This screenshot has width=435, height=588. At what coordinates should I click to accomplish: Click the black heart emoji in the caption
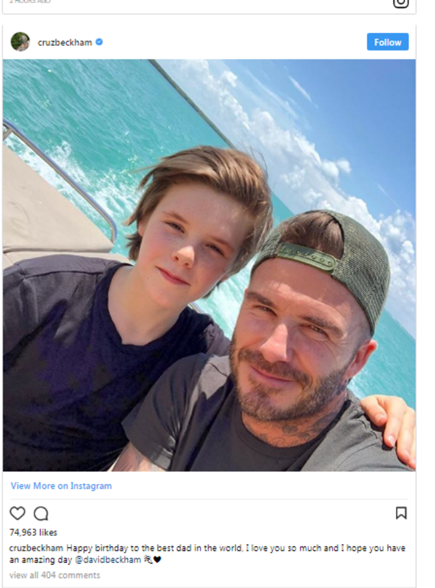point(157,560)
